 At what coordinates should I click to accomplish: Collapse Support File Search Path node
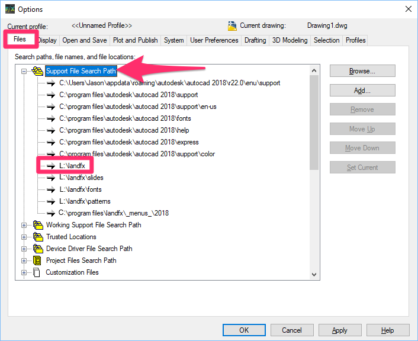point(24,71)
